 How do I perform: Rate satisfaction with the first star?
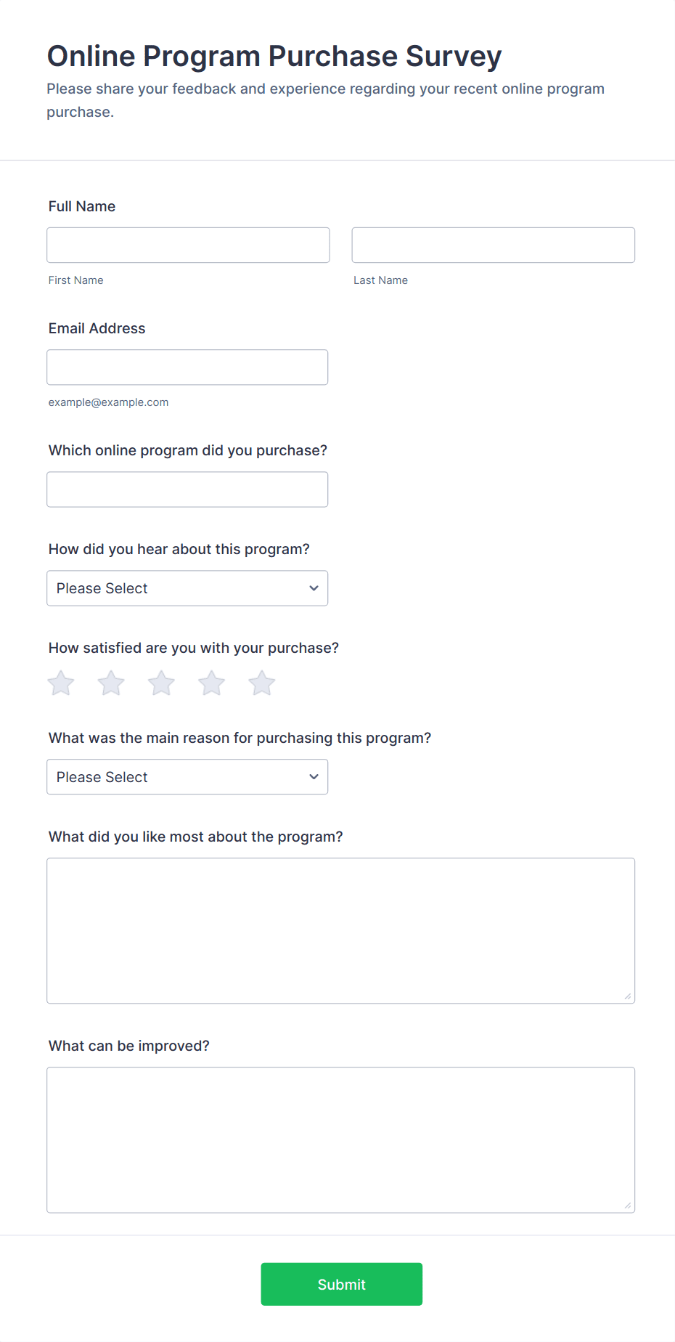point(61,683)
